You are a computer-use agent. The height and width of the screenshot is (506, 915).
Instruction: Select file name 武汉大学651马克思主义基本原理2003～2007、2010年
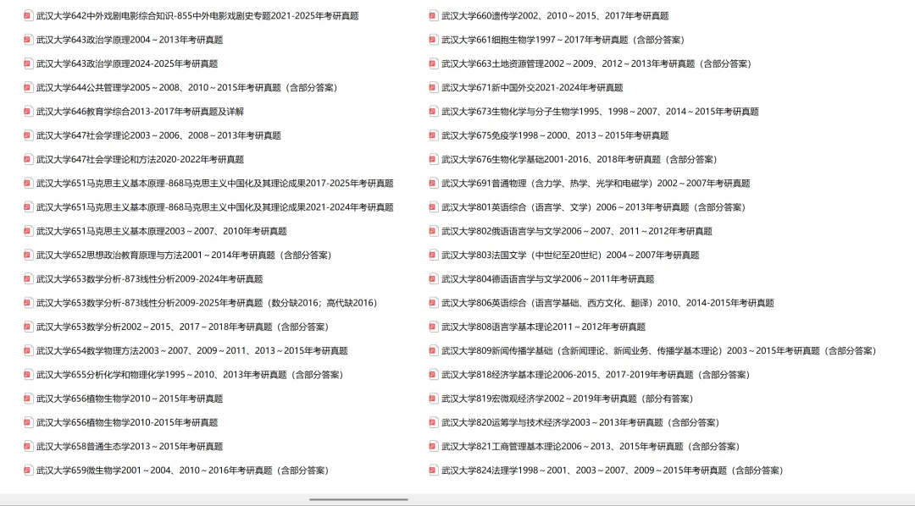tap(162, 231)
